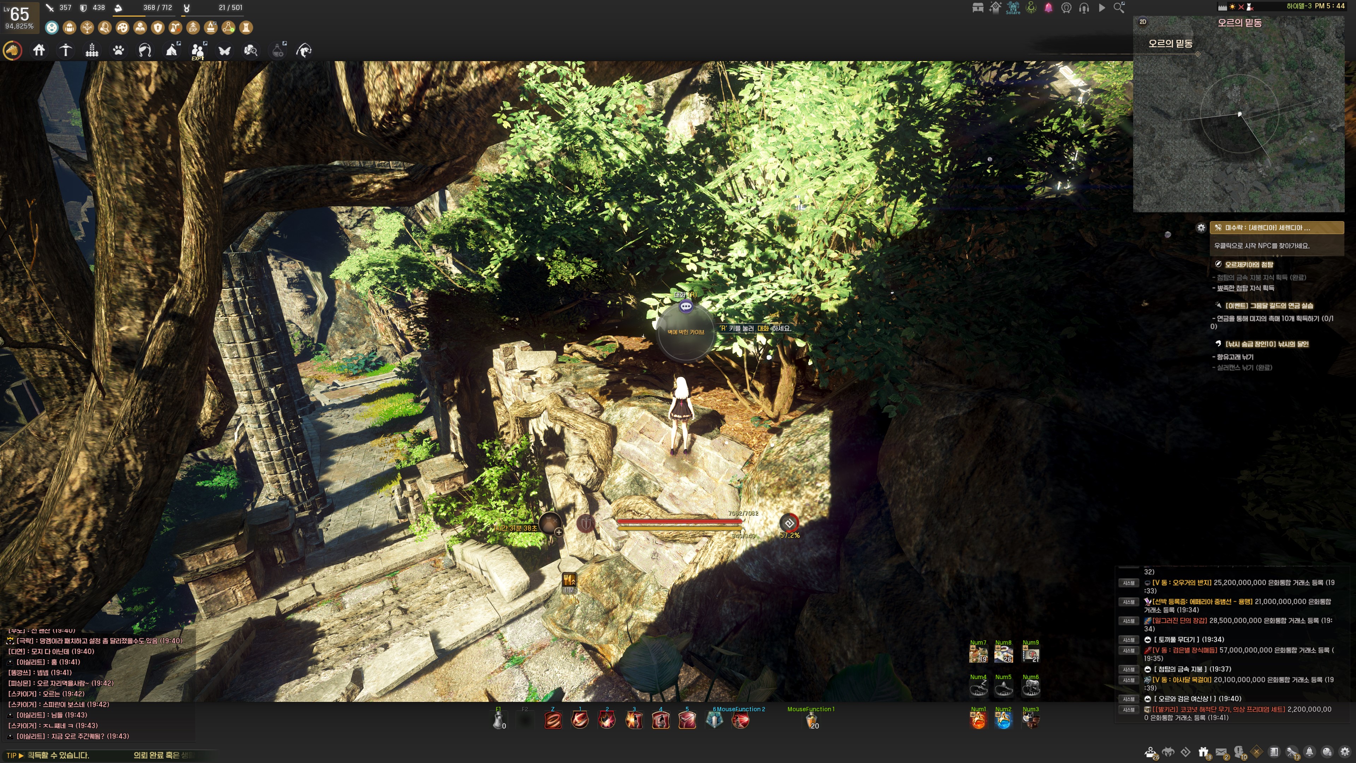Open the backpack buff icon
This screenshot has width=1356, height=763.
(x=69, y=28)
